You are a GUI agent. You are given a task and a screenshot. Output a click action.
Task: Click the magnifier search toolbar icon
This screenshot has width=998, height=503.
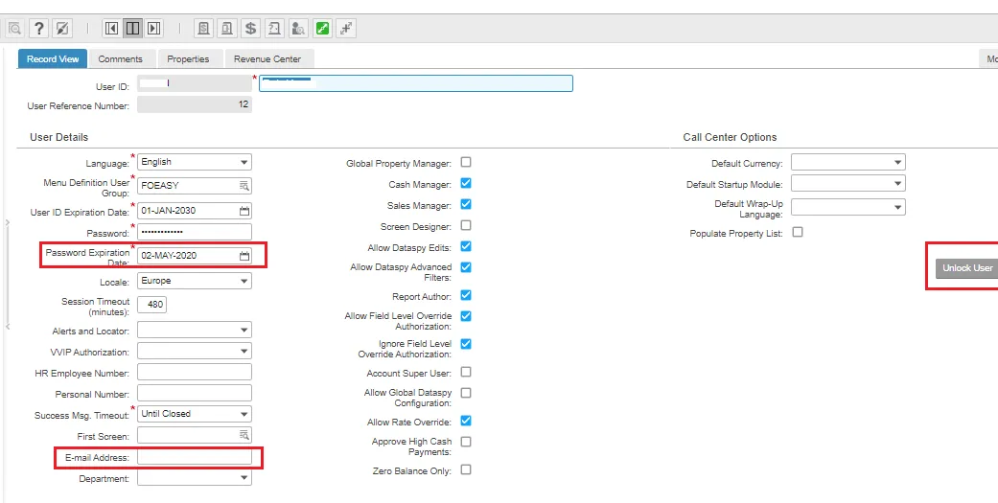[x=14, y=28]
